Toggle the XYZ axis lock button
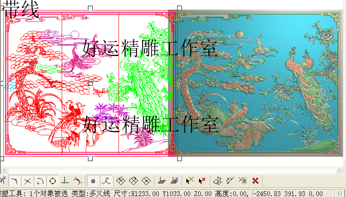 [106, 181]
